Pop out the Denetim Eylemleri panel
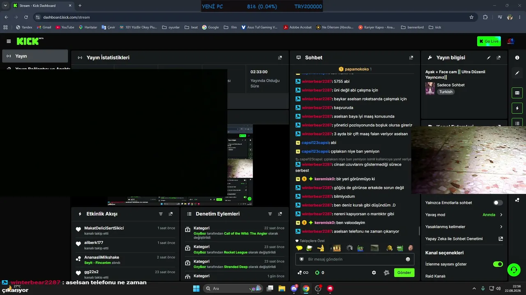526x295 pixels. 280,214
